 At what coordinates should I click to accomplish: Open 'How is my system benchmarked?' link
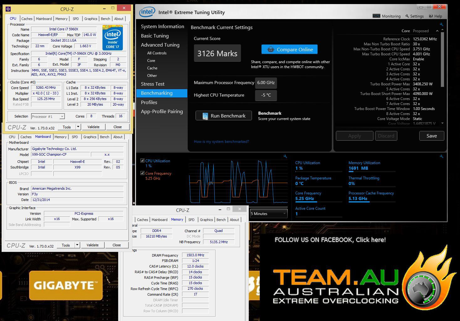(222, 142)
